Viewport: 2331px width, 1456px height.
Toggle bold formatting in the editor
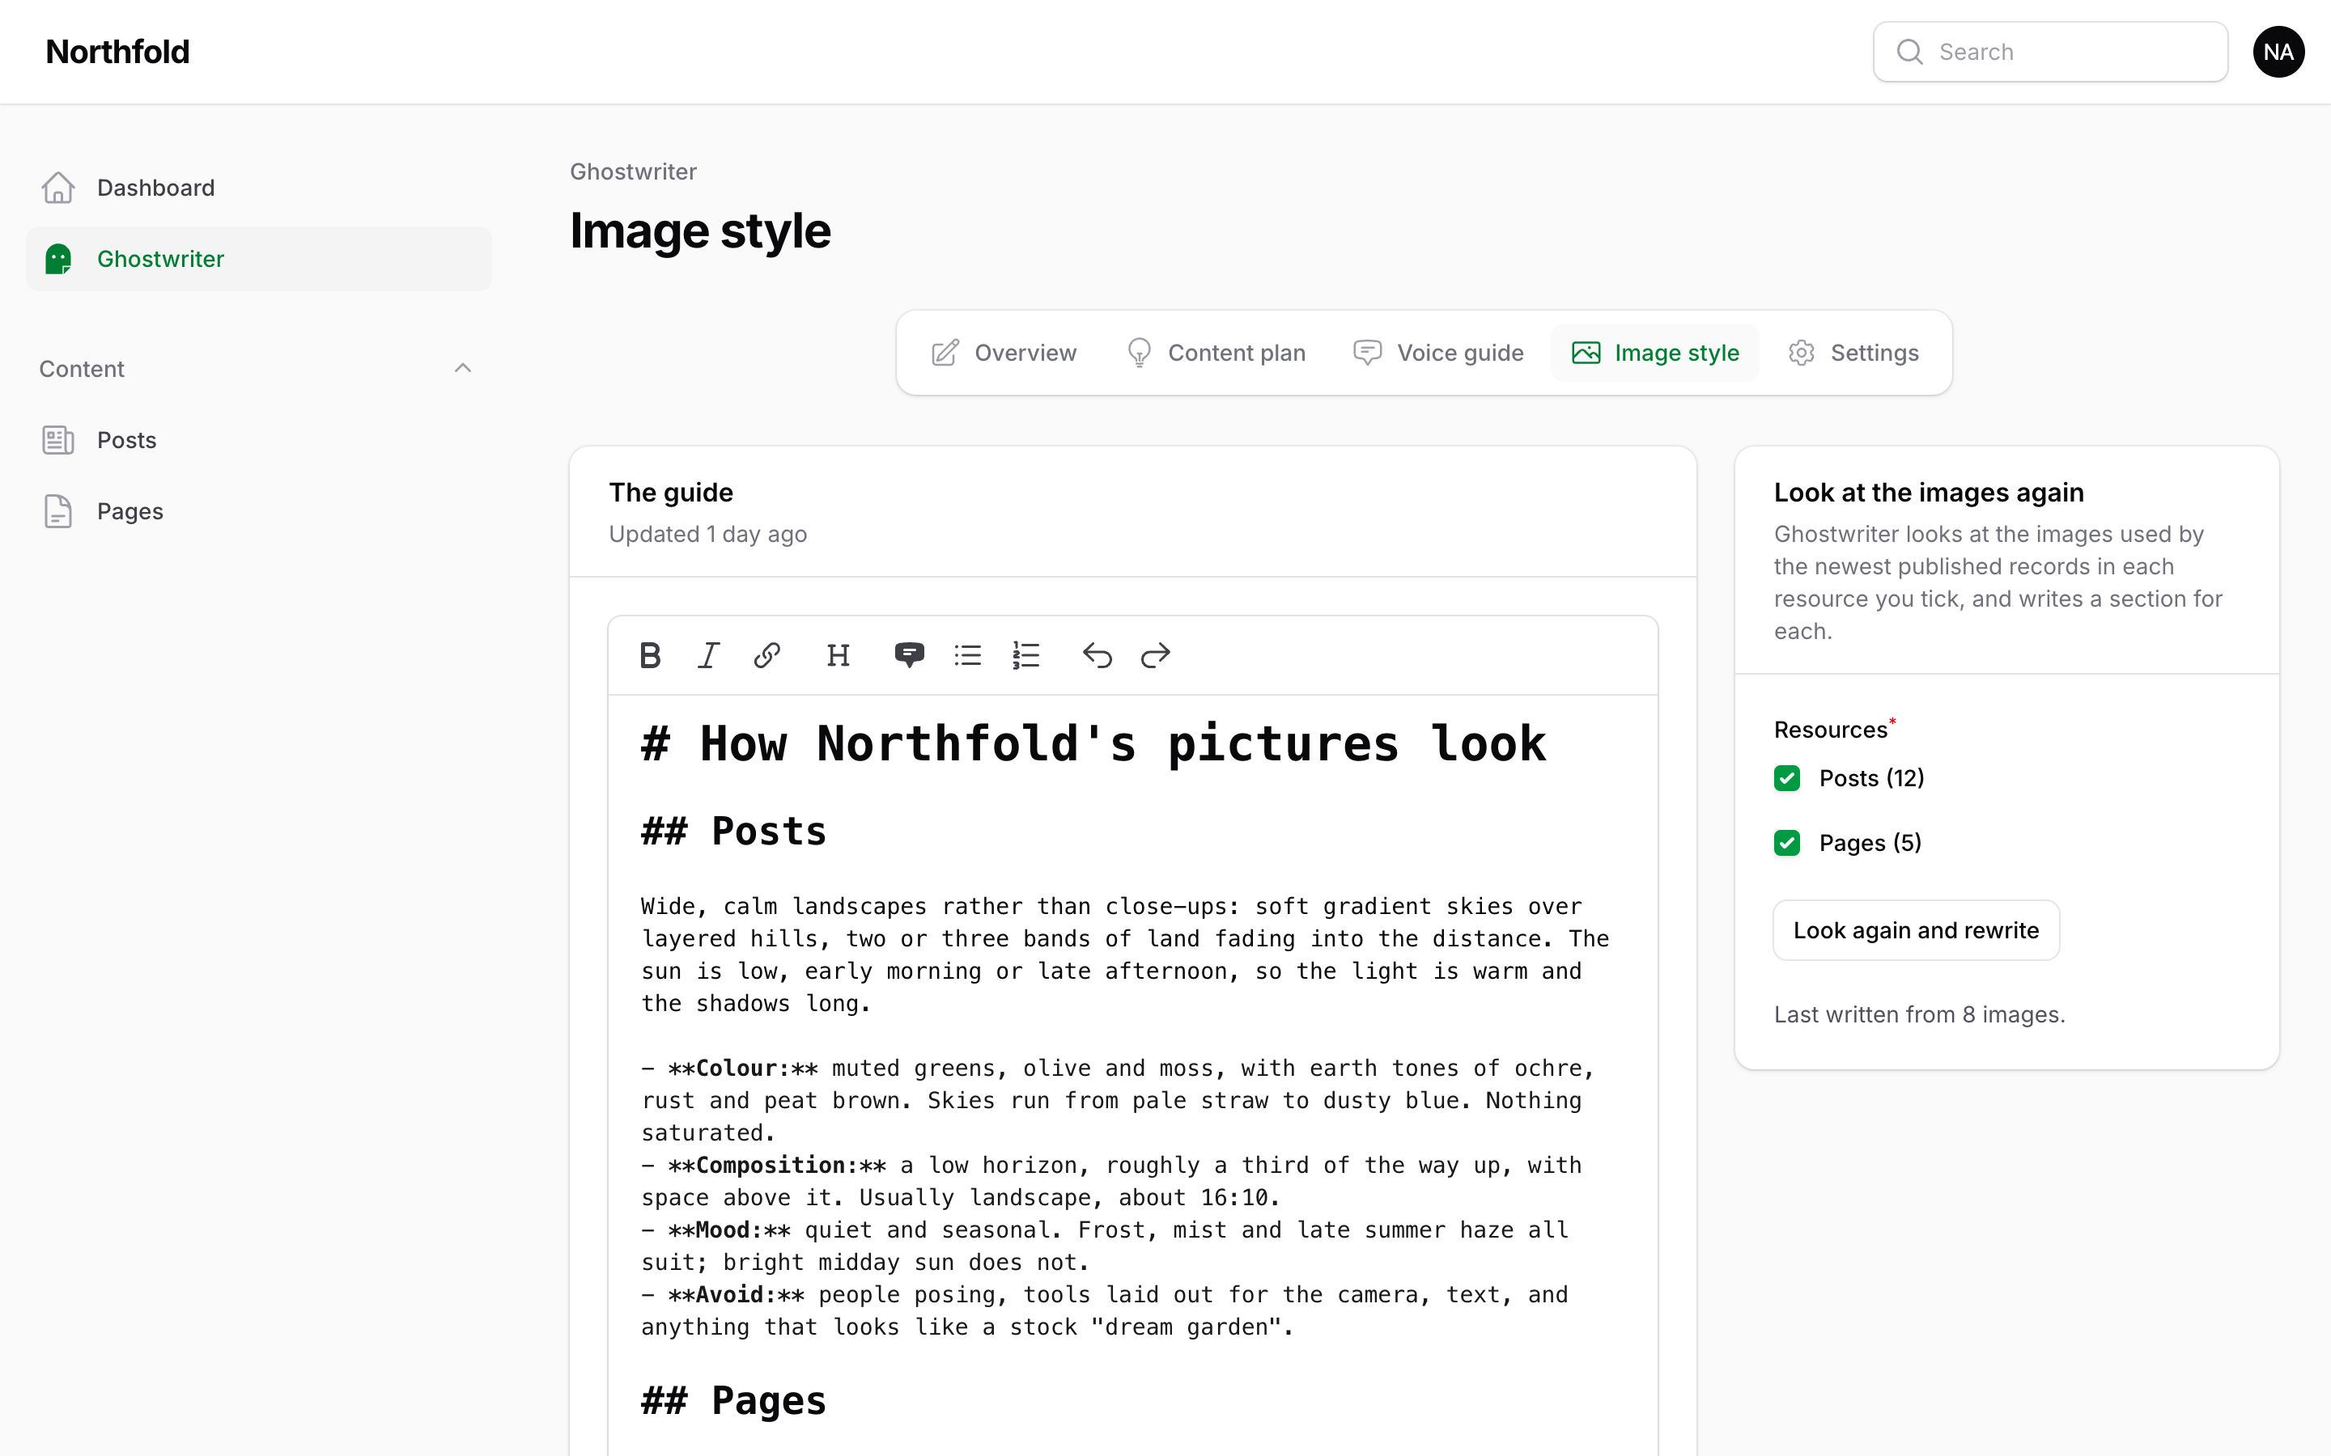(650, 655)
